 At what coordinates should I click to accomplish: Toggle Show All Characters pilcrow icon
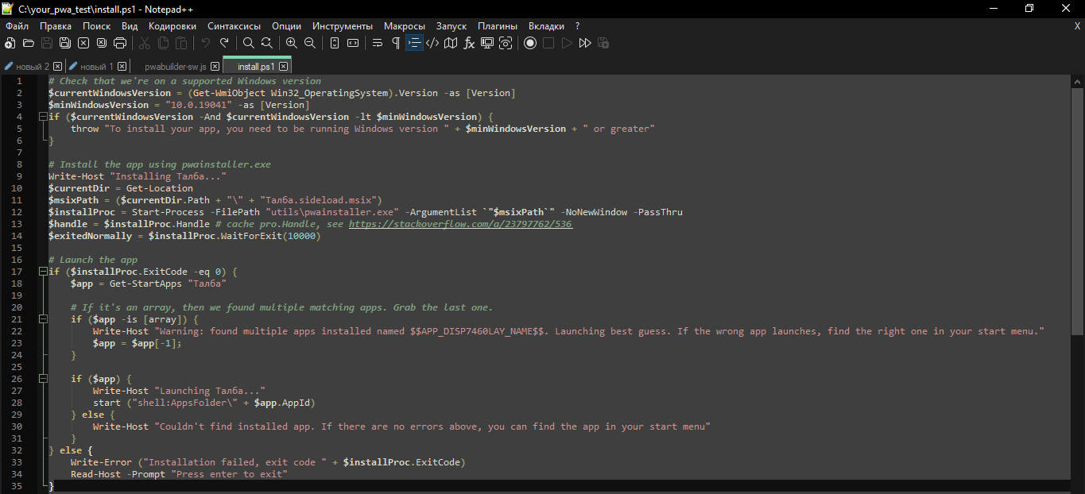point(396,43)
